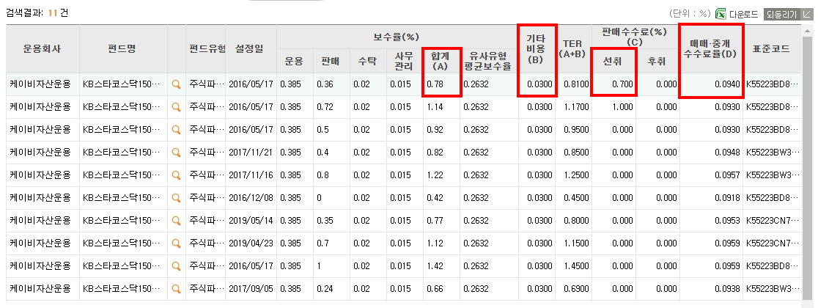Open magnifier icon in the 2017/11/16 row

pyautogui.click(x=177, y=175)
